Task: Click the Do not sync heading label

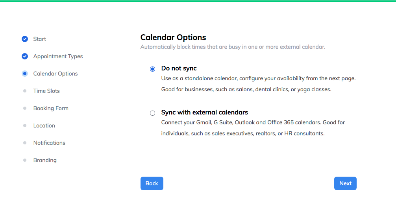Action: click(x=179, y=68)
